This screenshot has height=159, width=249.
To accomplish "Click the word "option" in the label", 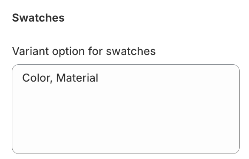I will 68,52.
